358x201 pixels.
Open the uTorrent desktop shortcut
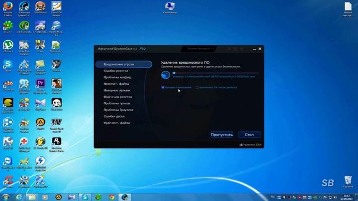(8, 46)
